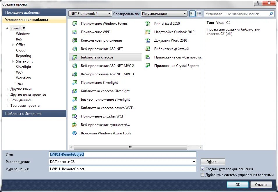Click the Silverlight application template icon
The height and width of the screenshot is (192, 278).
tap(75, 83)
